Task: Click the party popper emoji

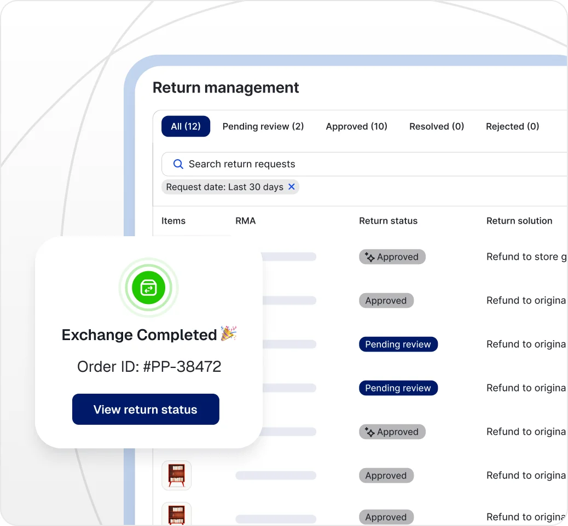Action: click(229, 333)
